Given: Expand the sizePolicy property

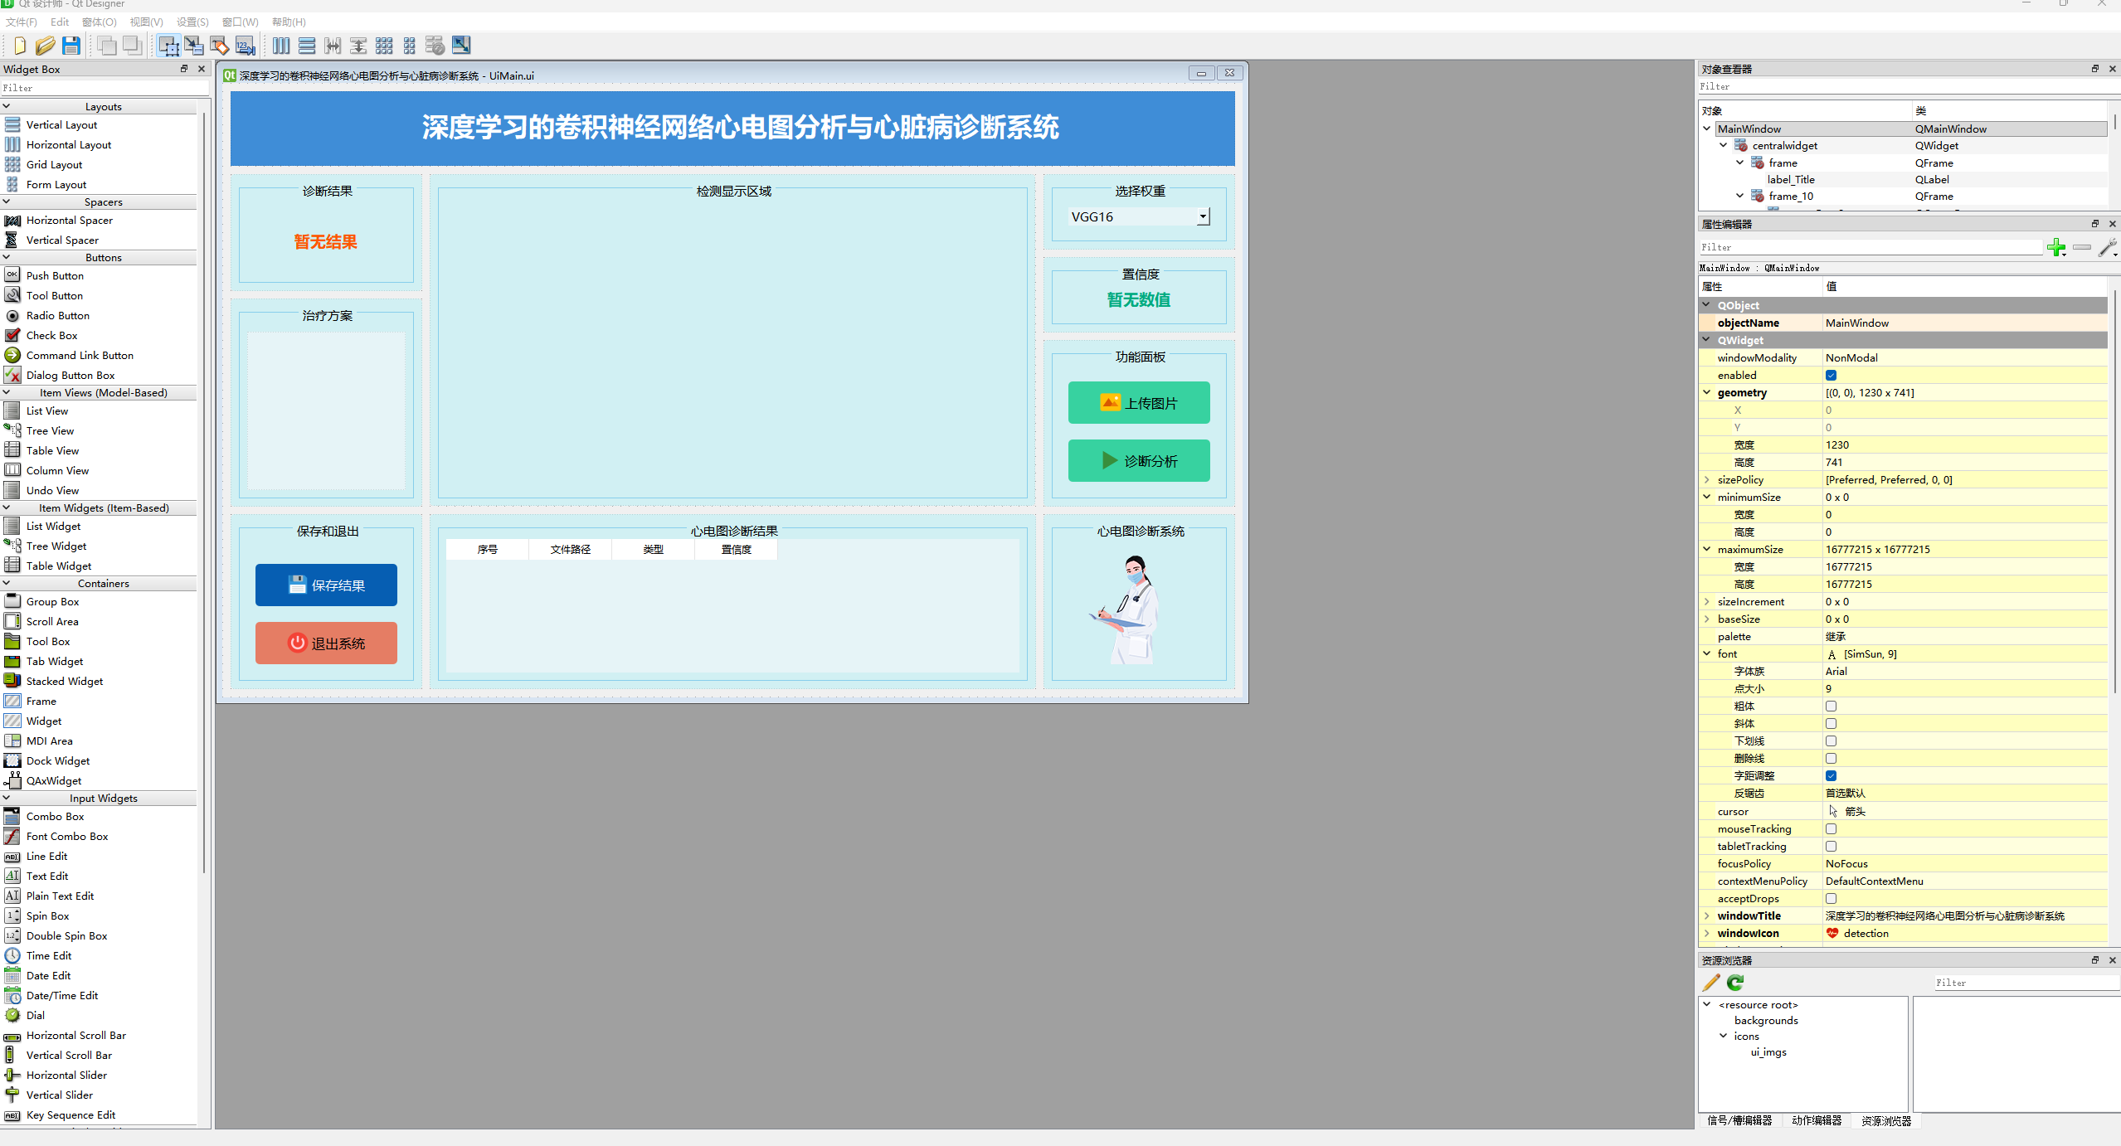Looking at the screenshot, I should click(1707, 480).
